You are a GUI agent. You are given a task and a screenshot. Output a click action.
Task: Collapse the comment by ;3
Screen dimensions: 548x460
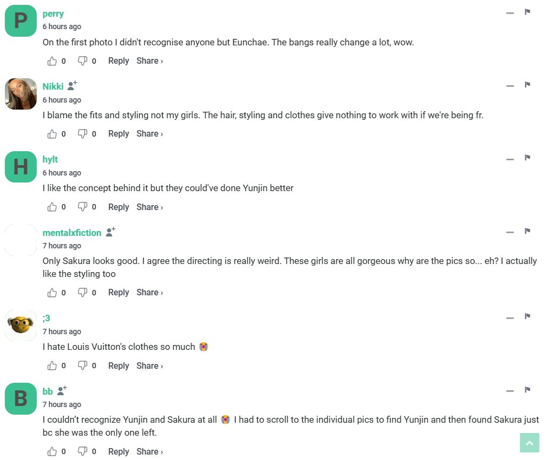[x=510, y=318]
